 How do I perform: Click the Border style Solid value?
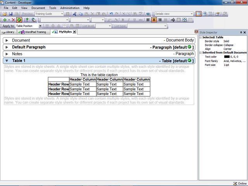(x=226, y=41)
